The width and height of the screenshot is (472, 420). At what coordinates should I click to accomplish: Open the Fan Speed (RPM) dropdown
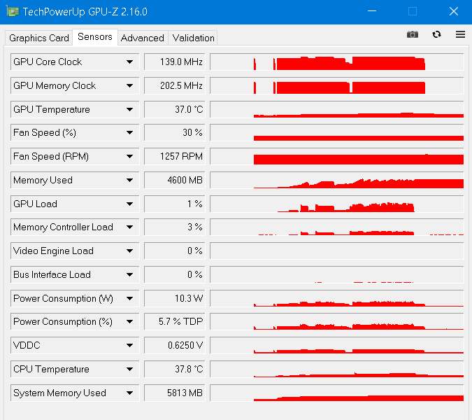[x=129, y=156]
